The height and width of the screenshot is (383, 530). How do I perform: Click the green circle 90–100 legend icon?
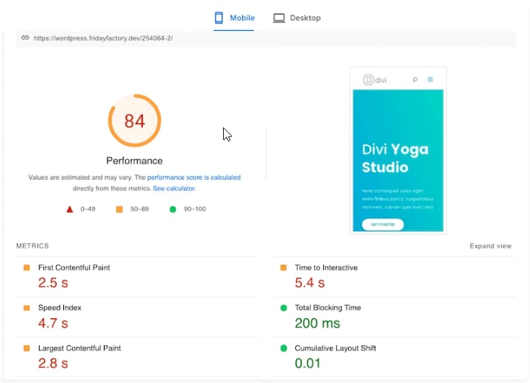(x=173, y=209)
